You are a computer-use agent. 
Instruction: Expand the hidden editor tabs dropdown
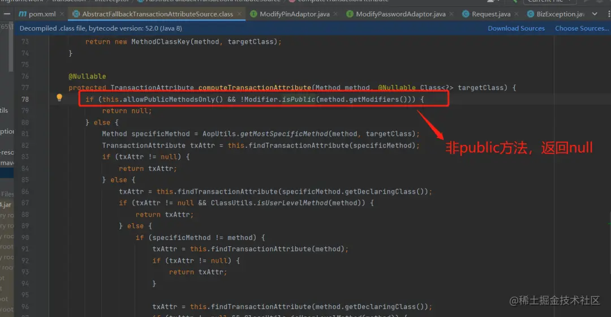point(595,14)
